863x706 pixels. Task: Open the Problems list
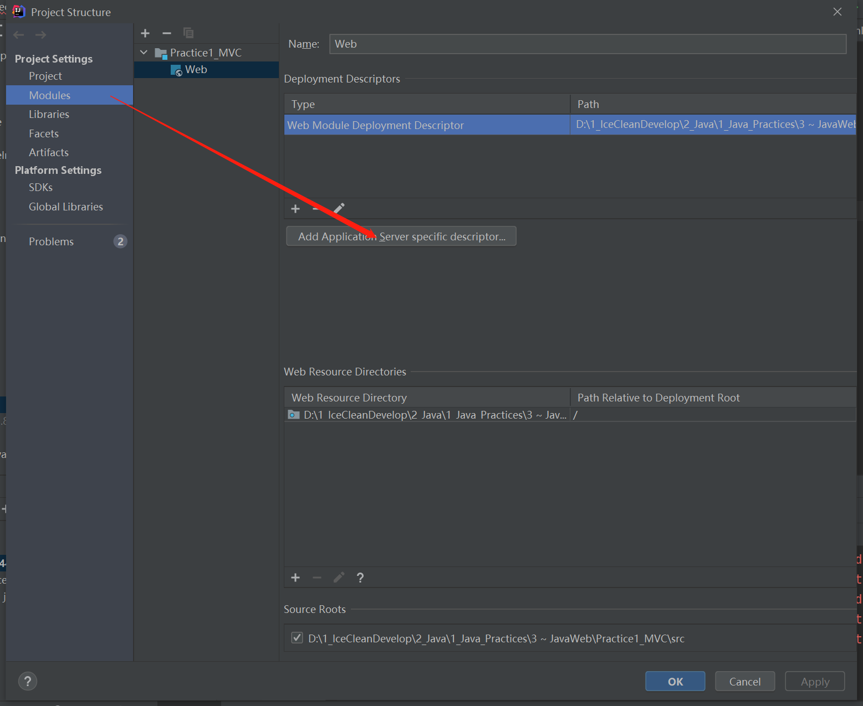[x=51, y=241]
